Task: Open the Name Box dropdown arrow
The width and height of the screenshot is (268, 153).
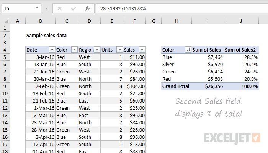Action: (37, 8)
